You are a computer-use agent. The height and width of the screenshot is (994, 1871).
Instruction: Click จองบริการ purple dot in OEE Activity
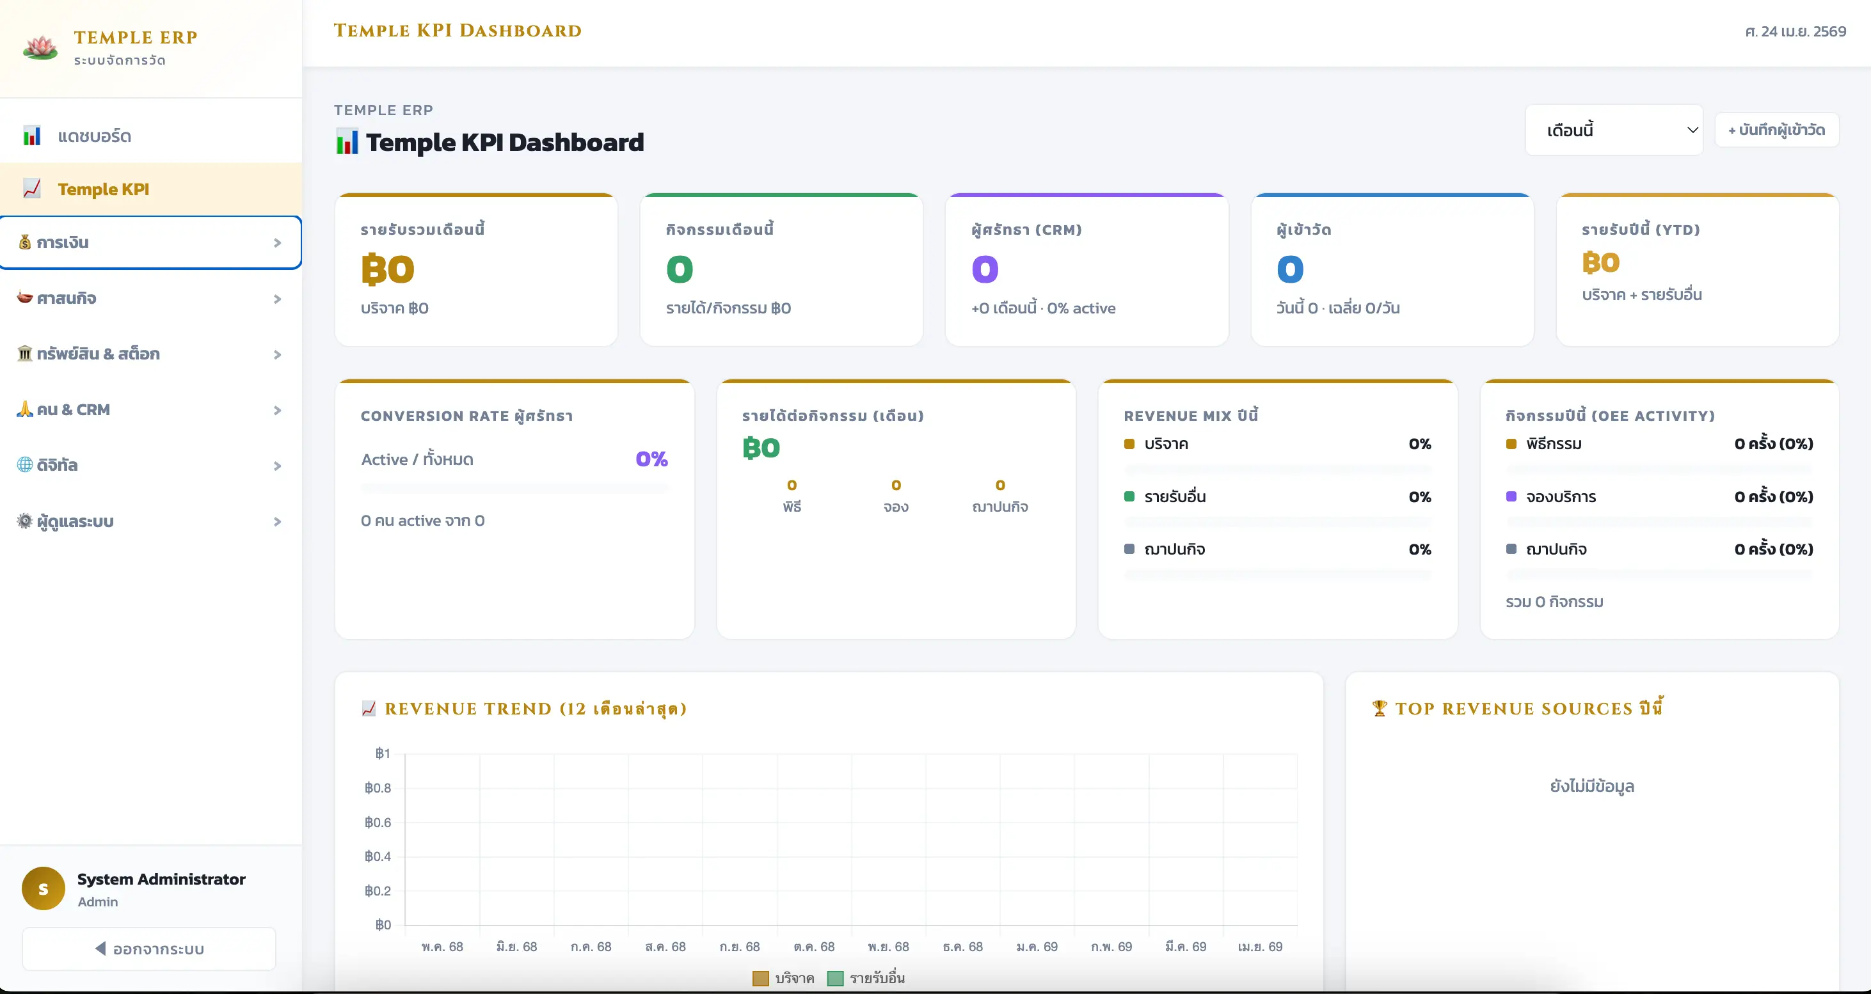(1511, 496)
